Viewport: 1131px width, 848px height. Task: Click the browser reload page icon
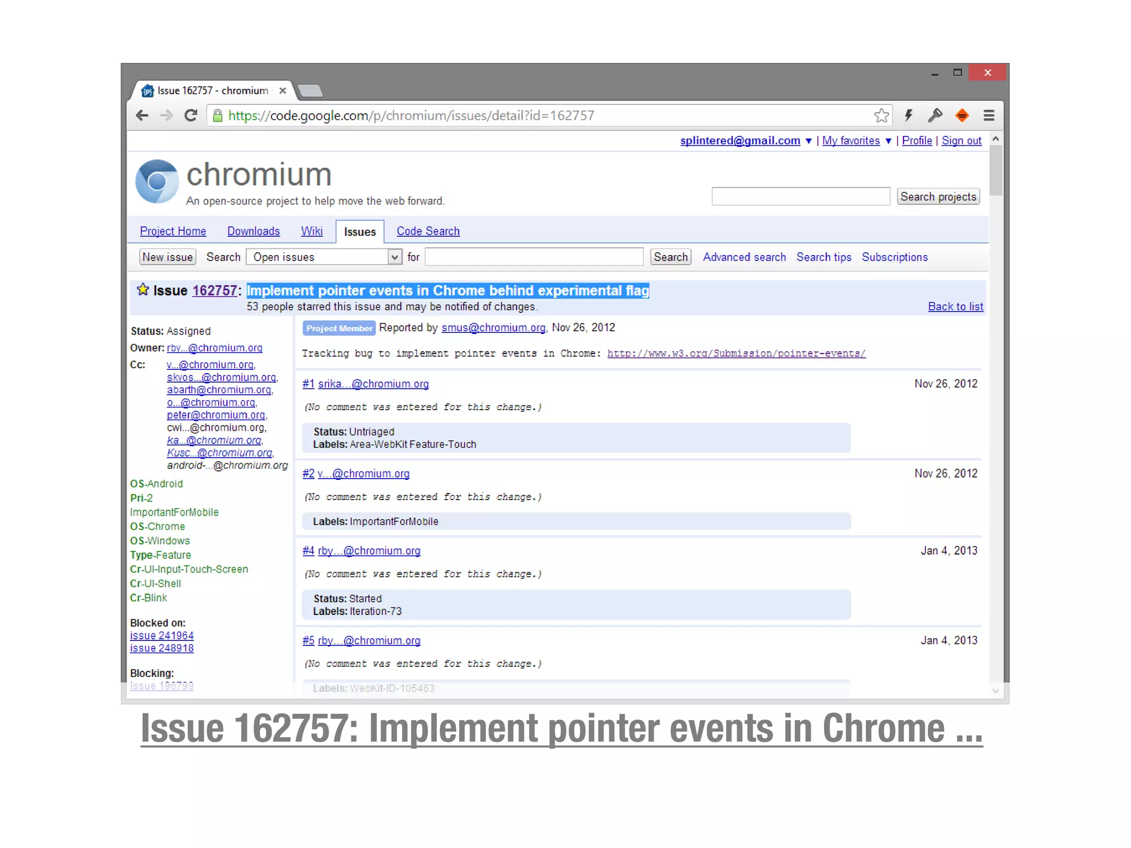pos(191,115)
